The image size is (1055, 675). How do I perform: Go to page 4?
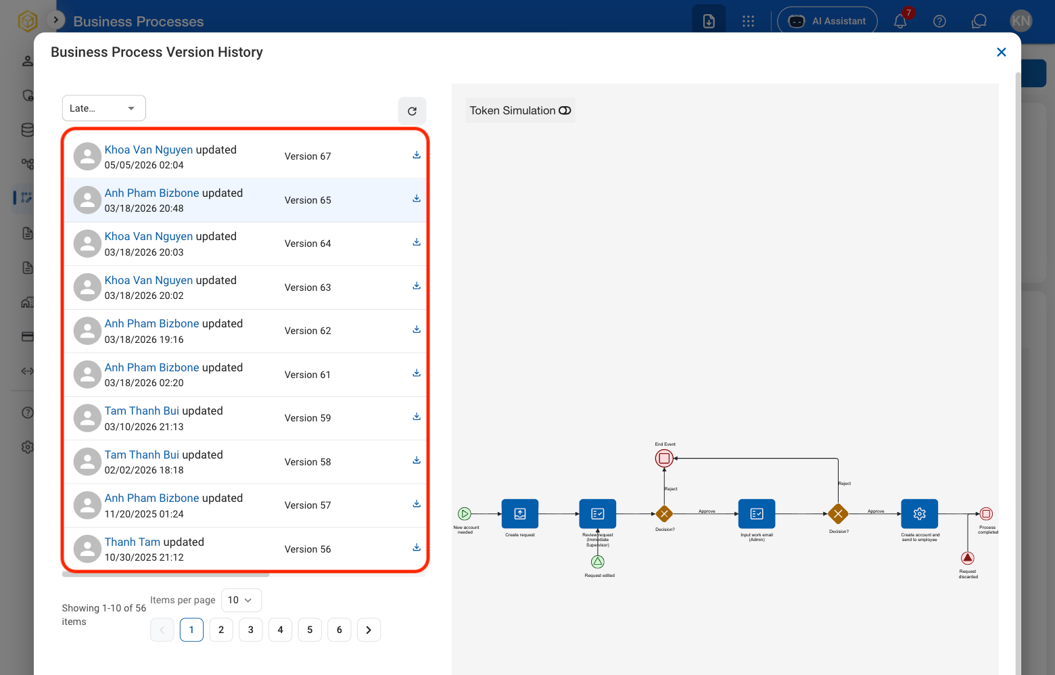(x=280, y=630)
